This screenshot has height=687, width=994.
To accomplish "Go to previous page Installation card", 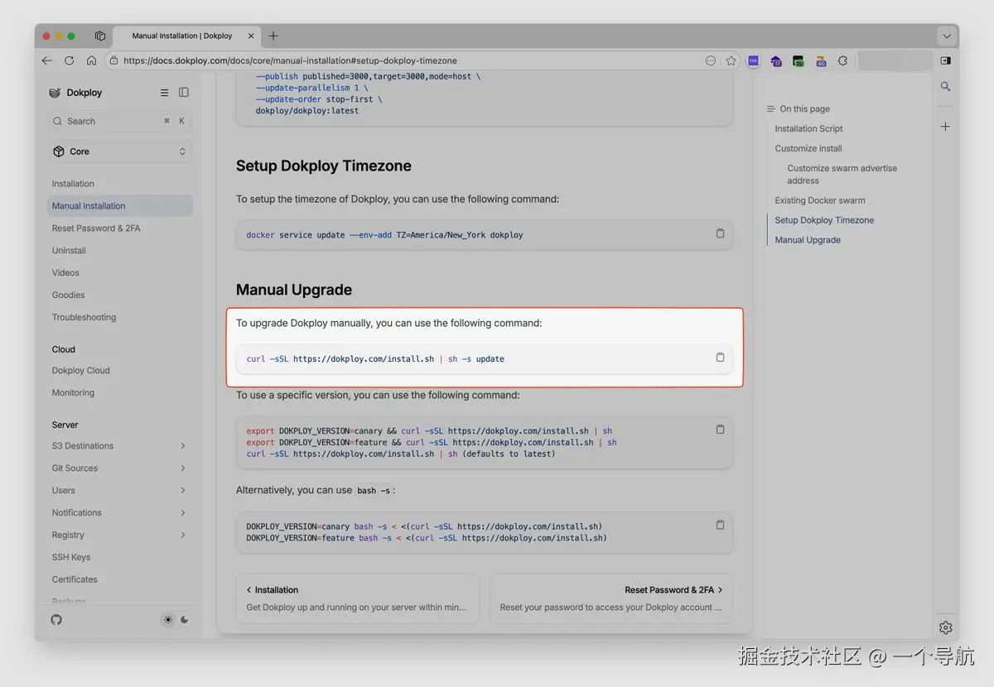I will point(358,598).
